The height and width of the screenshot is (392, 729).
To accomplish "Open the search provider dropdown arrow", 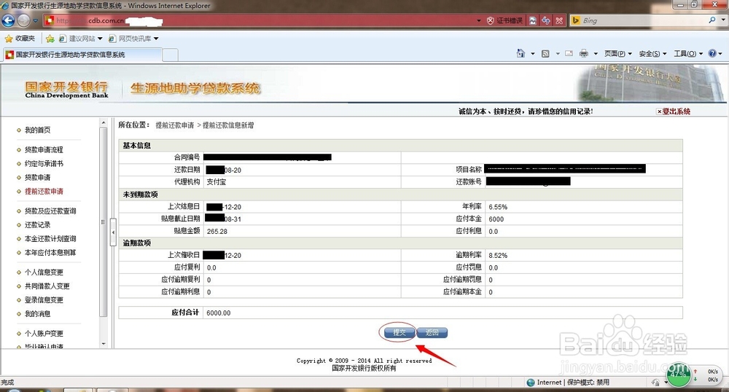I will tap(722, 20).
